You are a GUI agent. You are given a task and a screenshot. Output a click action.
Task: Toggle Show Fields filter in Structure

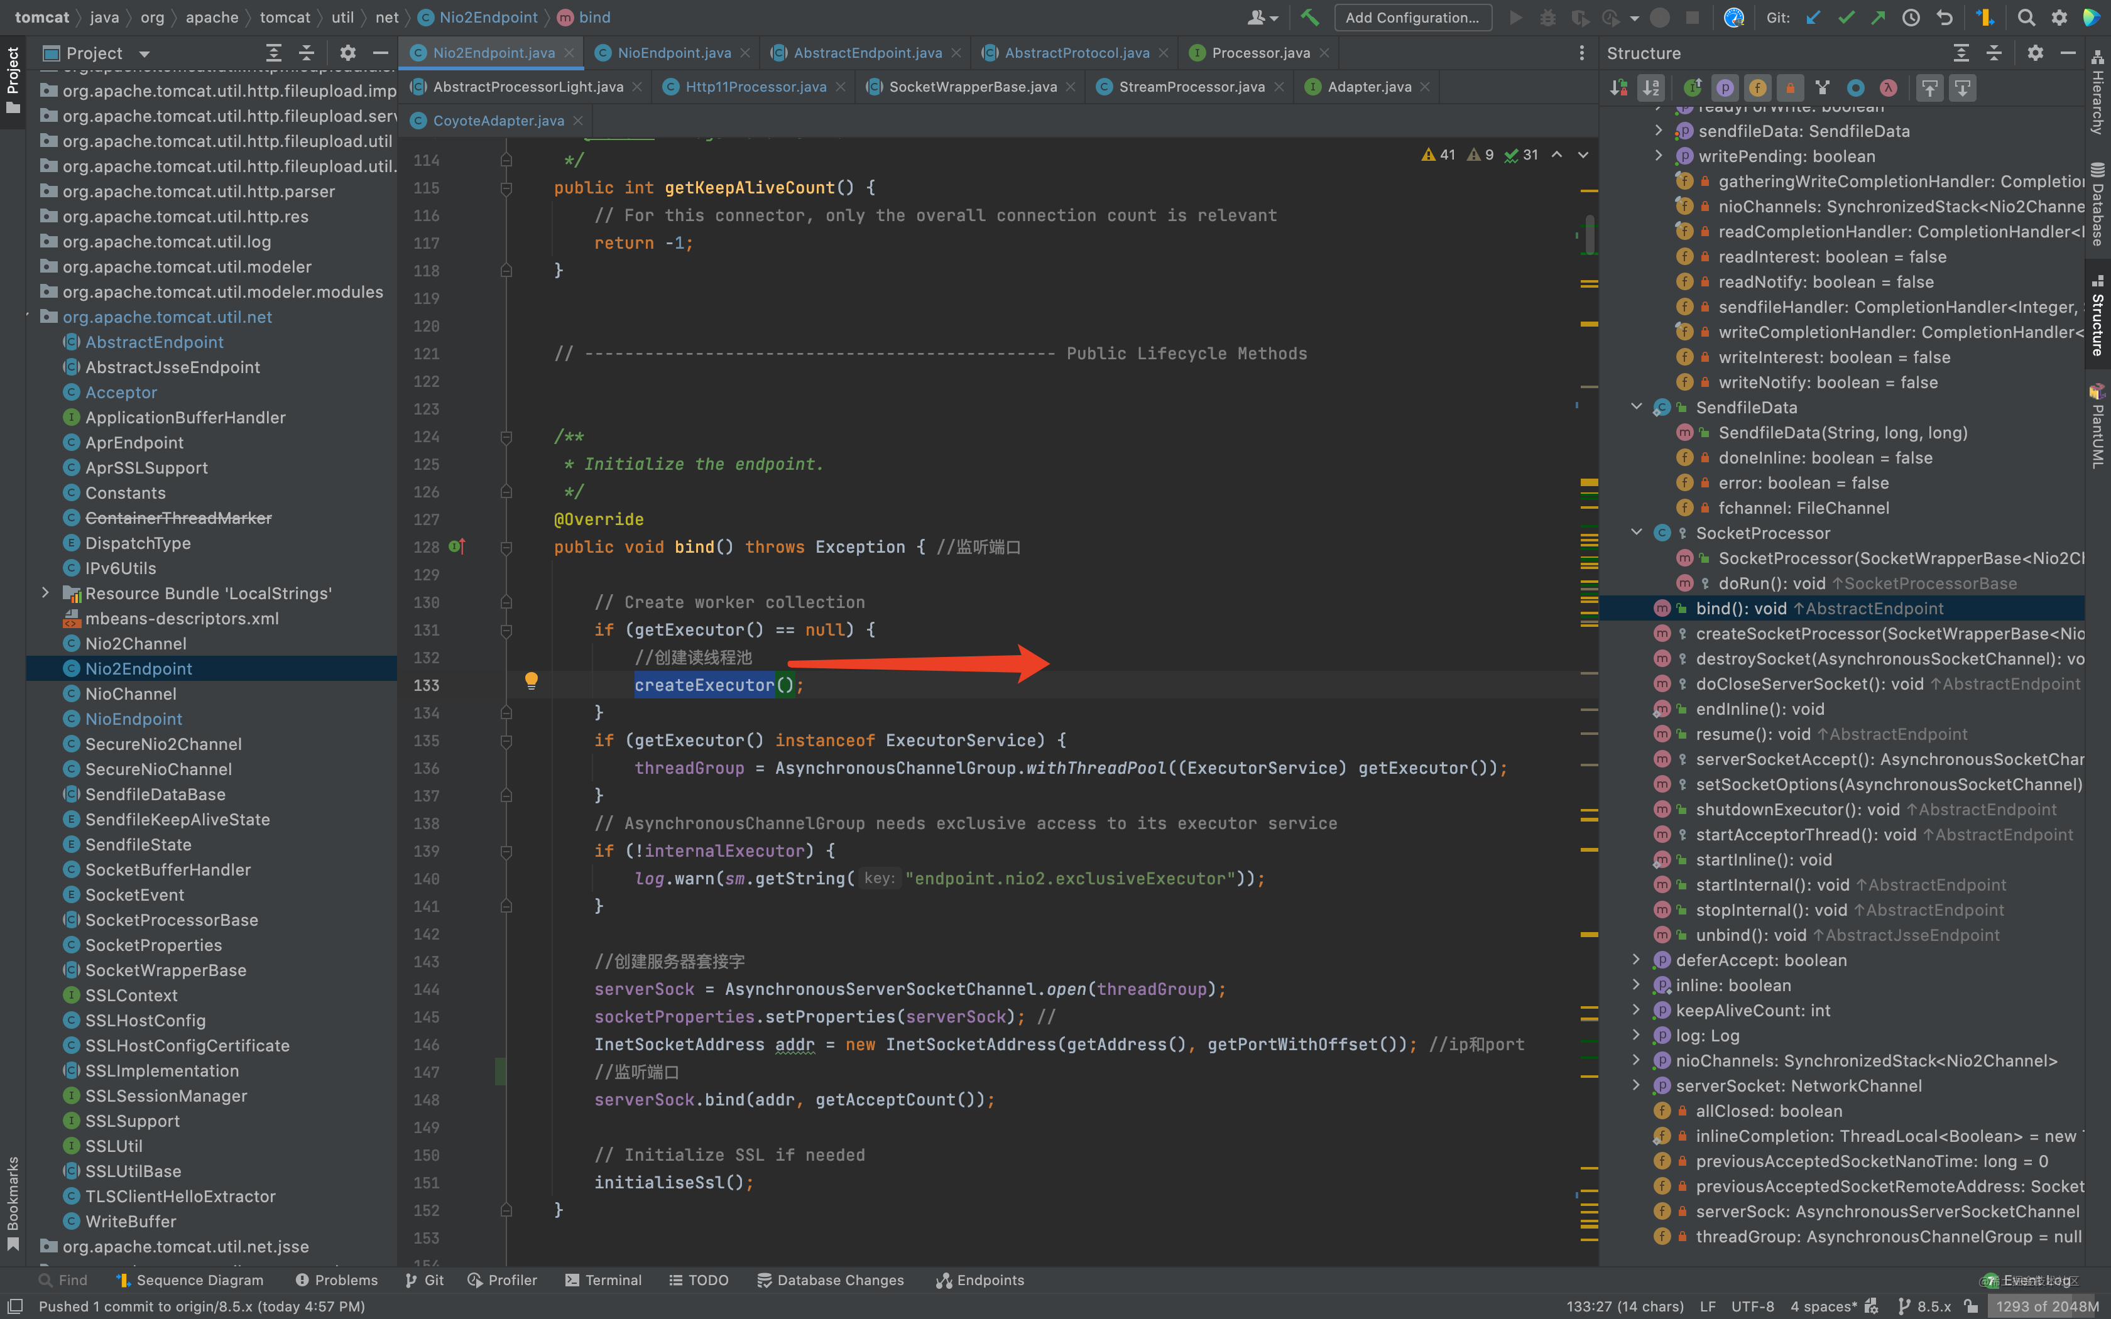click(1758, 87)
